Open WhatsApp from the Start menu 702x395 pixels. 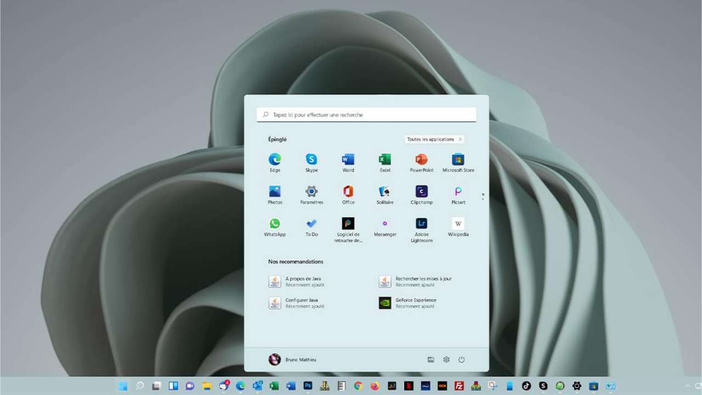[275, 227]
